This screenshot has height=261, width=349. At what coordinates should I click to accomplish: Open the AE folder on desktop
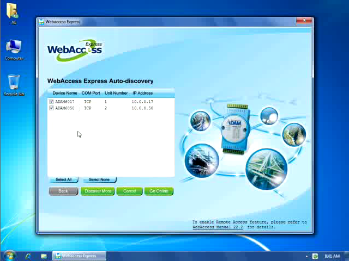(x=13, y=14)
